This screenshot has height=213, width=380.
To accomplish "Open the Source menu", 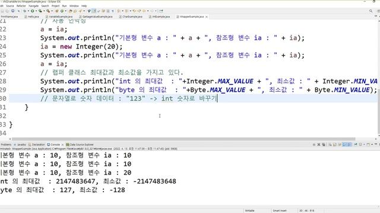I will click(10, 6).
